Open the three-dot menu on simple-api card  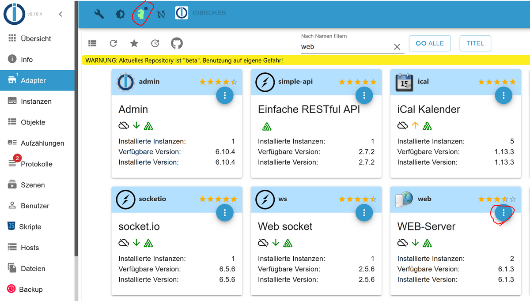click(x=364, y=95)
